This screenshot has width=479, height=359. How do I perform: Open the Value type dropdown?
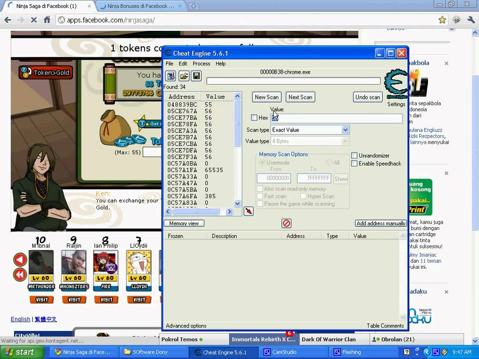pyautogui.click(x=345, y=141)
